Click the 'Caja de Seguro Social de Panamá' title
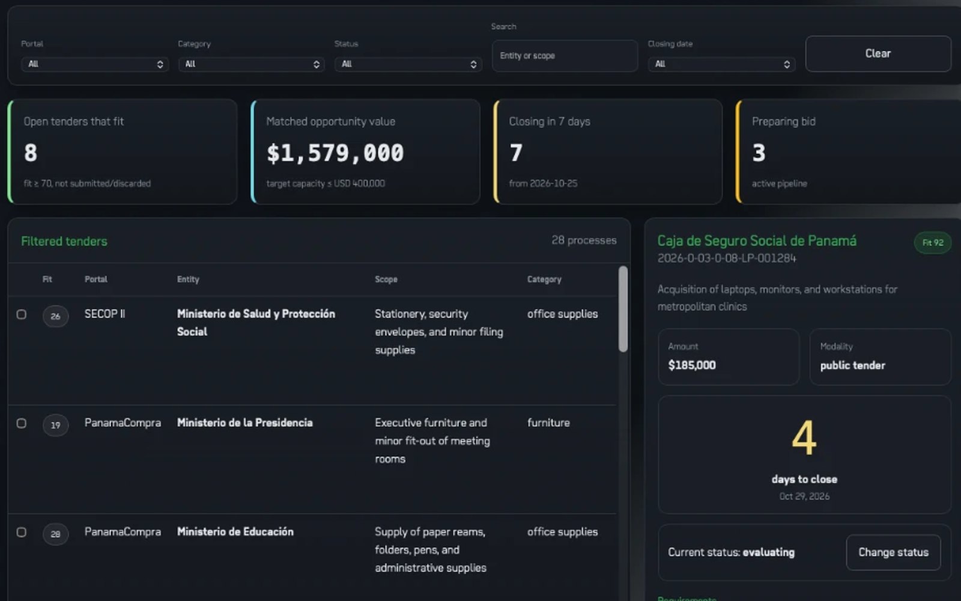The width and height of the screenshot is (961, 601). 757,241
